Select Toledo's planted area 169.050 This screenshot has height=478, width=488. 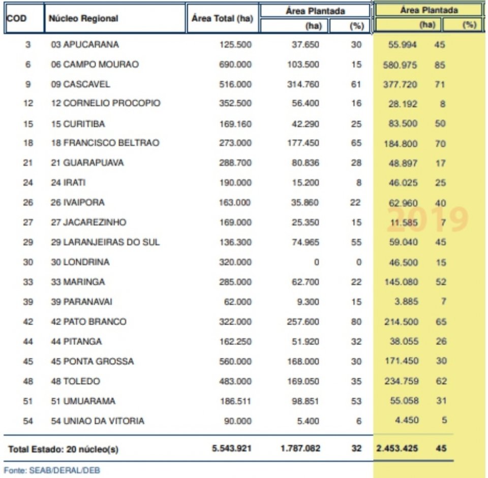tap(303, 381)
